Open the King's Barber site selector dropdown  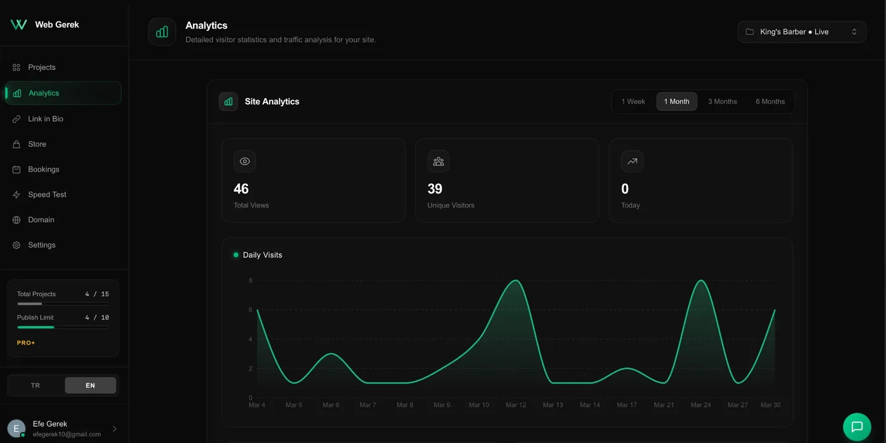(801, 31)
